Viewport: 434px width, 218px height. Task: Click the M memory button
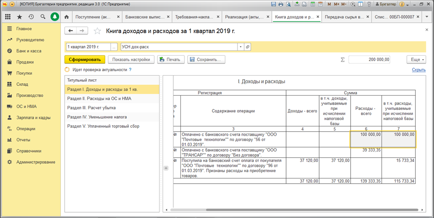click(x=329, y=4)
